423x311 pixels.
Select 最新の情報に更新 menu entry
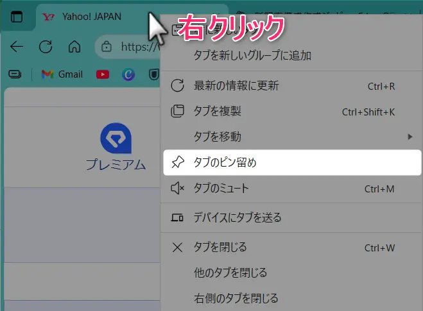[x=292, y=86]
